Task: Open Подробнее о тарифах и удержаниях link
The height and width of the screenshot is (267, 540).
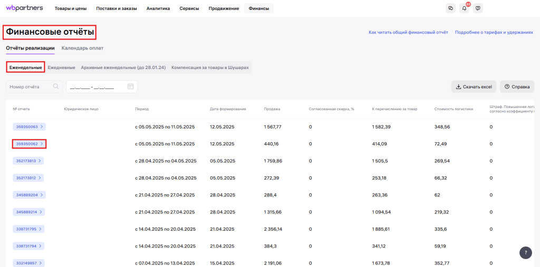Action: (x=494, y=32)
